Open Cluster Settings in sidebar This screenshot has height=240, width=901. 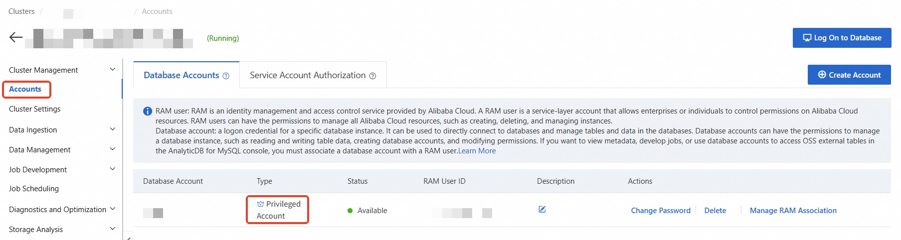(x=35, y=109)
